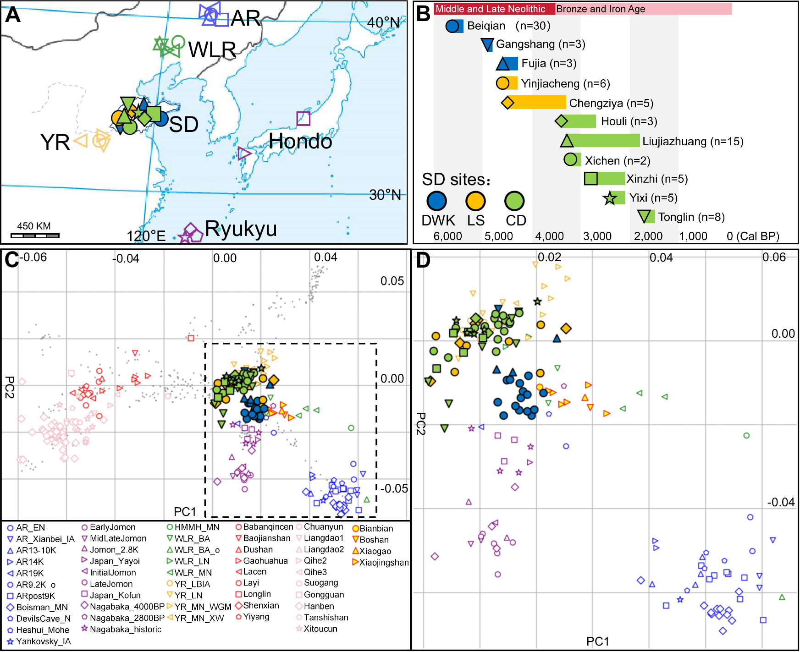The width and height of the screenshot is (800, 652).
Task: Click the Tanshishan legend label
Action: point(326,618)
